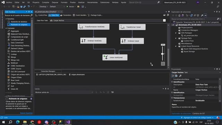Viewport: 222px width, 125px height.
Task: Collapse the Transacciones properties category
Action: [172, 98]
